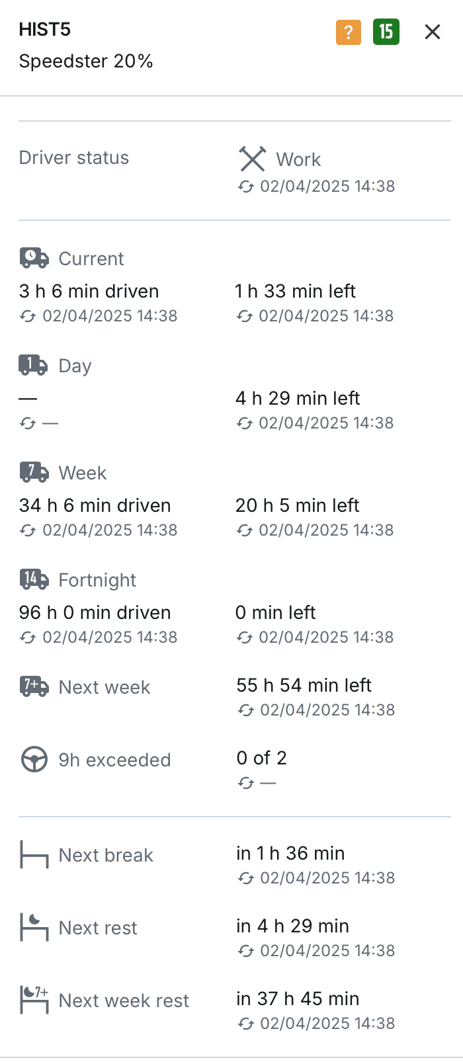Click the Next week rest bed icon
Image resolution: width=463 pixels, height=1062 pixels.
coord(34,1000)
